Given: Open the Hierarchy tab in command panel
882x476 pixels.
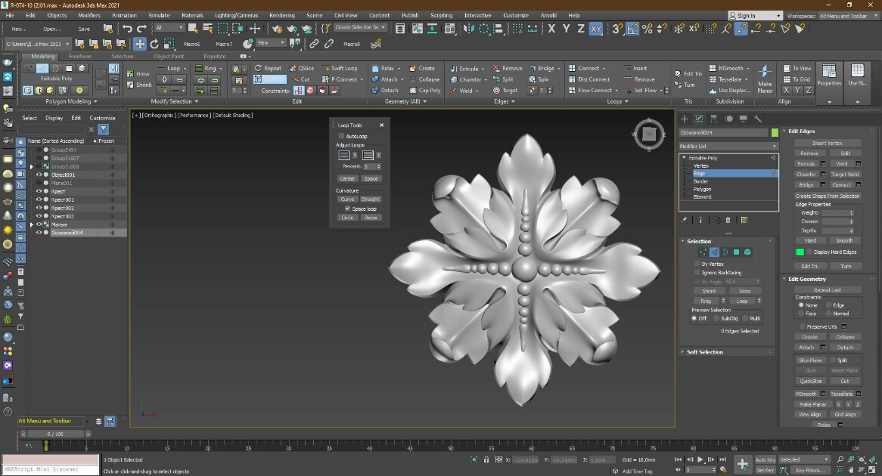Looking at the screenshot, I should [714, 119].
